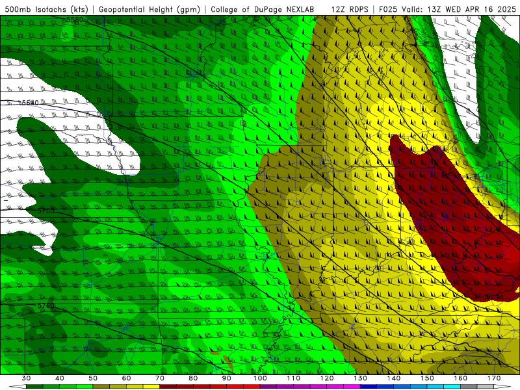
Task: Click the 100 value on the color scale
Action: [x=261, y=378]
